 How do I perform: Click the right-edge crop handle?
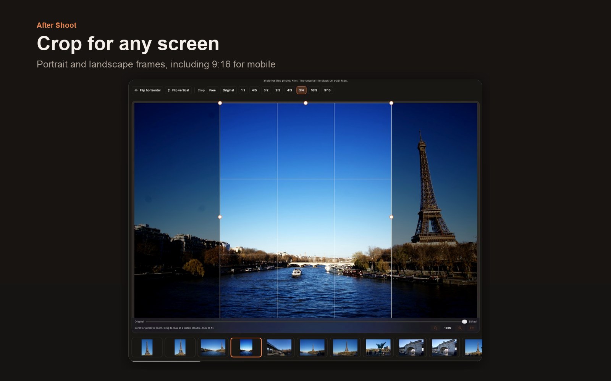click(x=391, y=217)
